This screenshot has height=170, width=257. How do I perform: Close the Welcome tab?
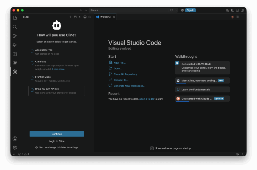(114, 17)
